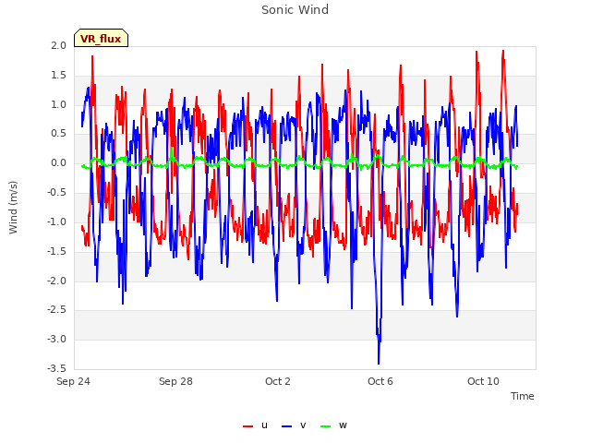Screen dimensions: 591x443
Task: Click the 1.5 y-axis tick label
Action: point(58,75)
